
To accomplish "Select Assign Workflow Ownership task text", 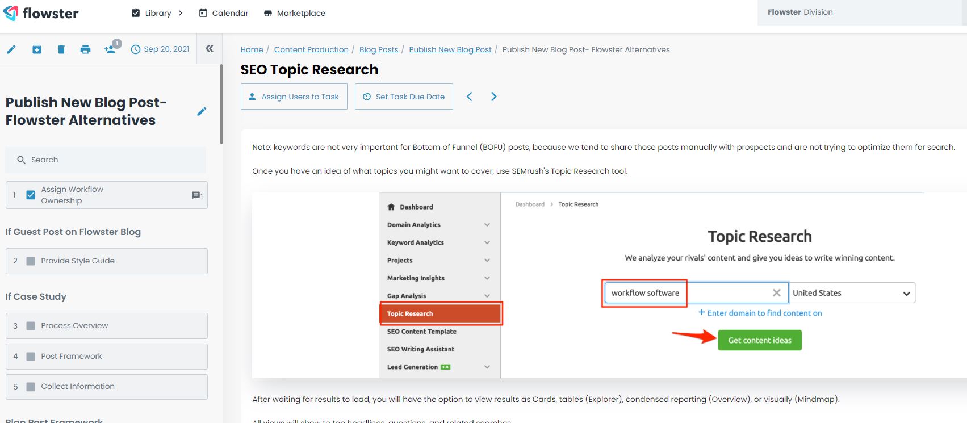I will pyautogui.click(x=72, y=195).
